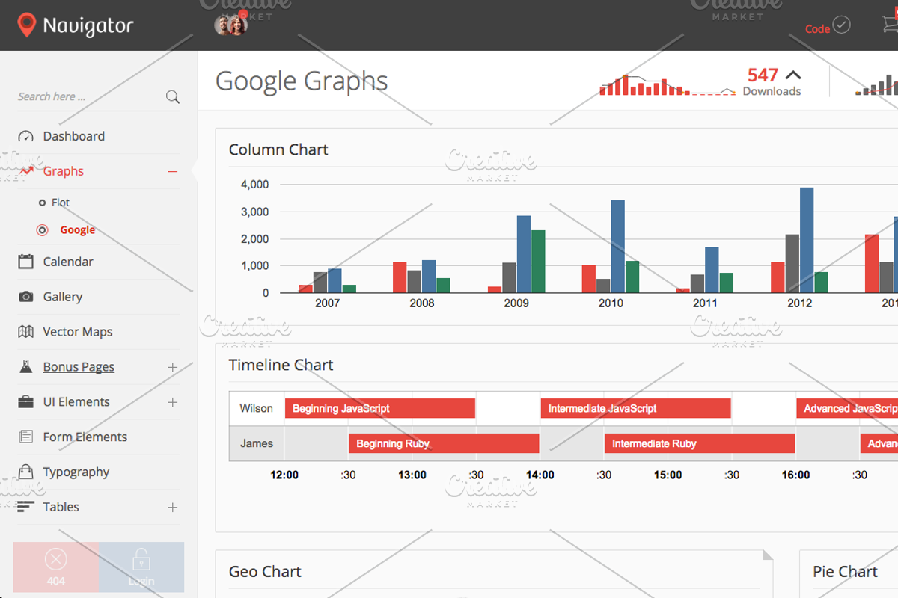Click the 14:00 timeline axis label
This screenshot has height=598, width=898.
click(540, 475)
